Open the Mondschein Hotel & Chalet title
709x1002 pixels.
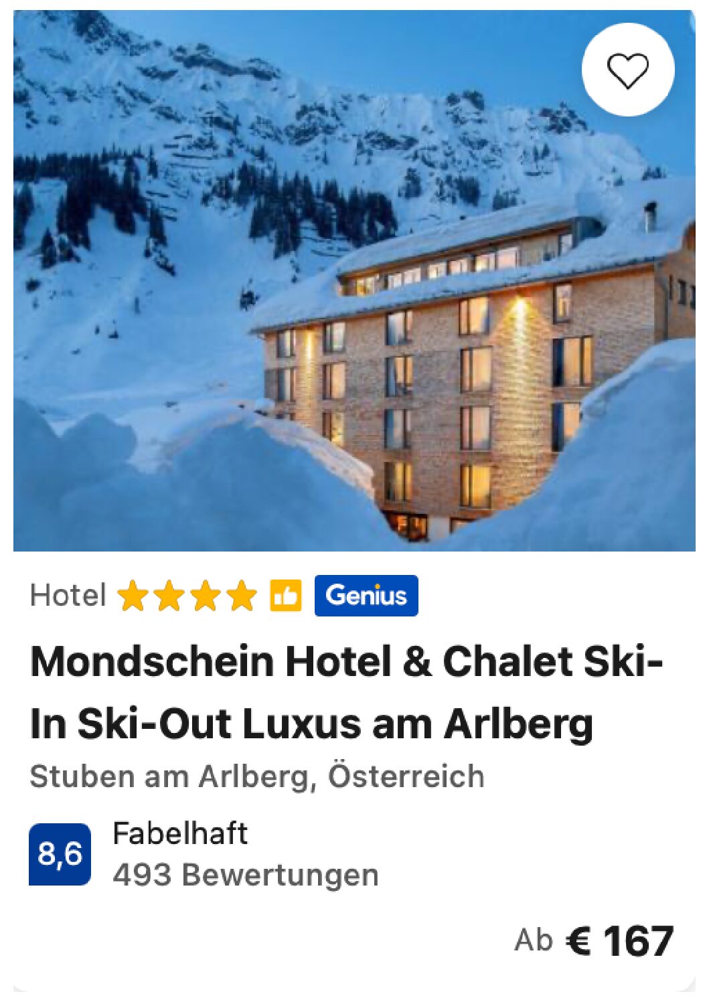[x=347, y=693]
